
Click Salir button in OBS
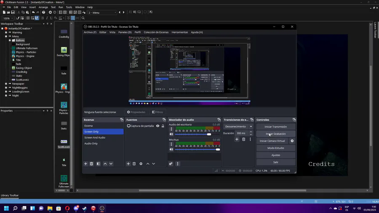coord(275,162)
